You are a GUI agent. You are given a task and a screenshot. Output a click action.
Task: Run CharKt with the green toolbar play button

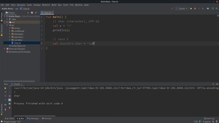191,9
